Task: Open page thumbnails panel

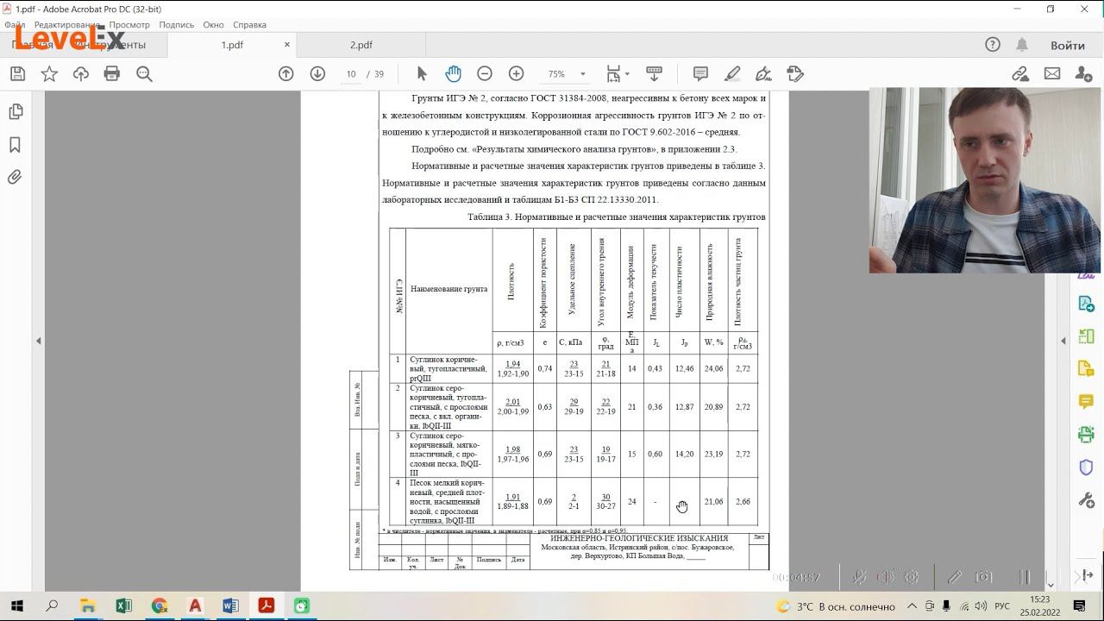Action: (x=15, y=112)
